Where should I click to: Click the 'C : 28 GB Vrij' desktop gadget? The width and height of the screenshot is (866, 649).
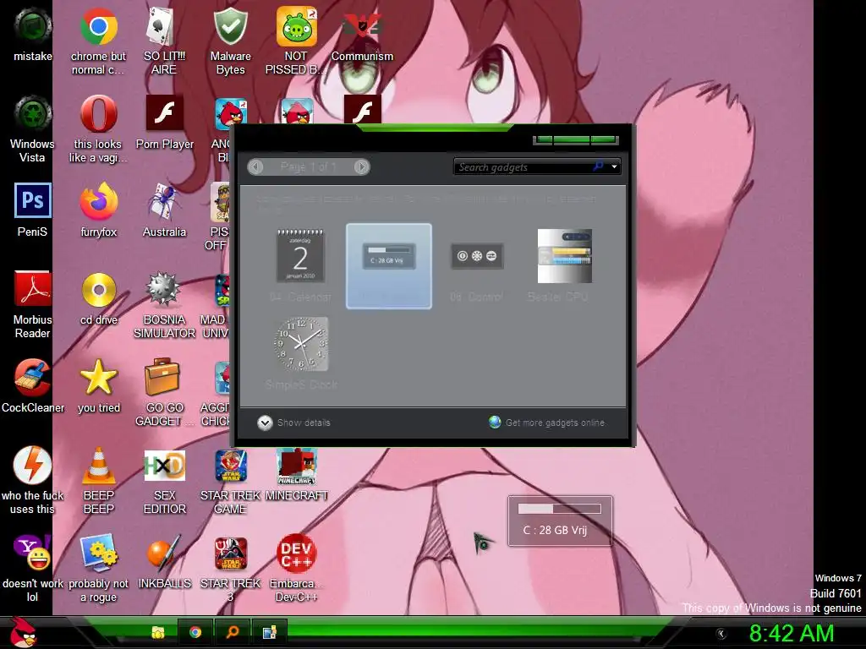pos(560,521)
